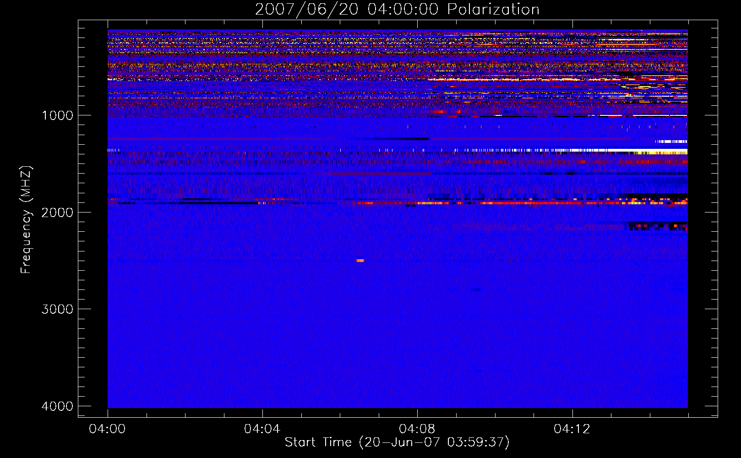Click the 04:12 time tick label
The width and height of the screenshot is (741, 458).
[x=572, y=429]
